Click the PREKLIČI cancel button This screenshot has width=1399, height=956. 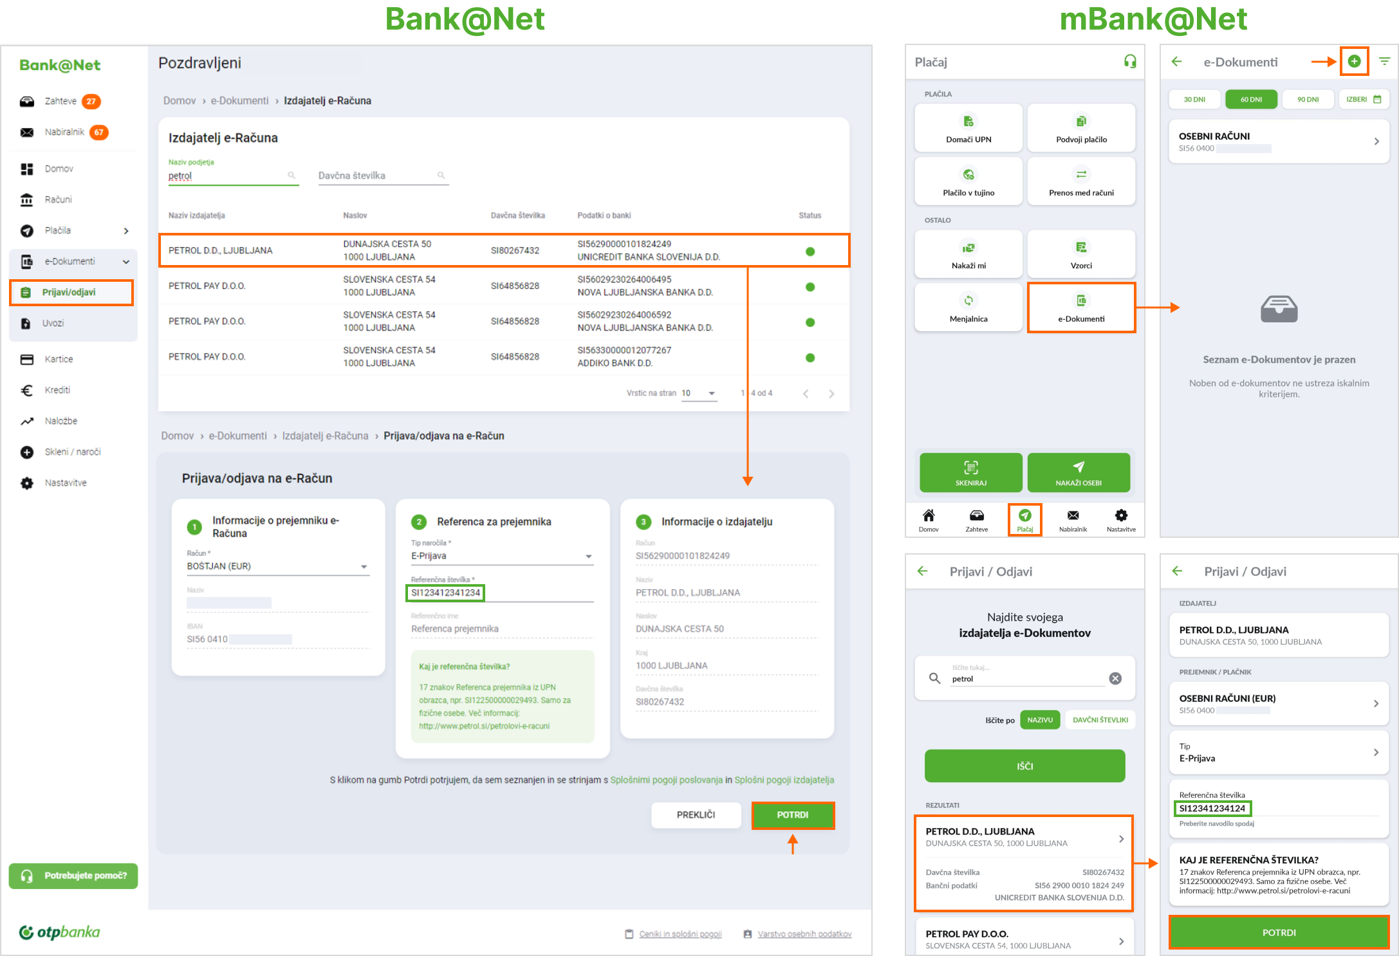696,815
